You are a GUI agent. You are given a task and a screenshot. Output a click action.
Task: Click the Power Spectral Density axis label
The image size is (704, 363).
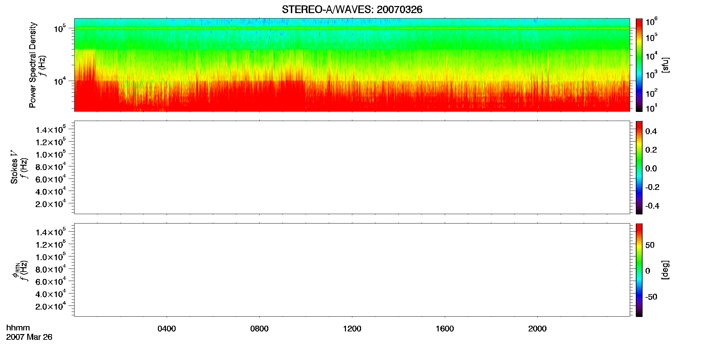[33, 65]
